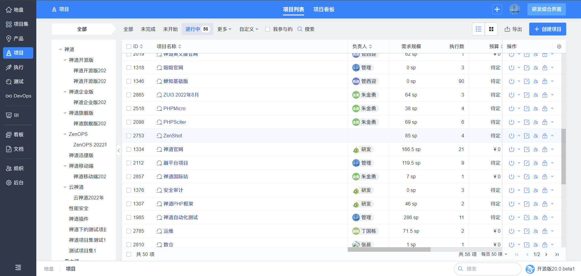
Task: Switch to the 项目看板 tab
Action: pos(323,9)
